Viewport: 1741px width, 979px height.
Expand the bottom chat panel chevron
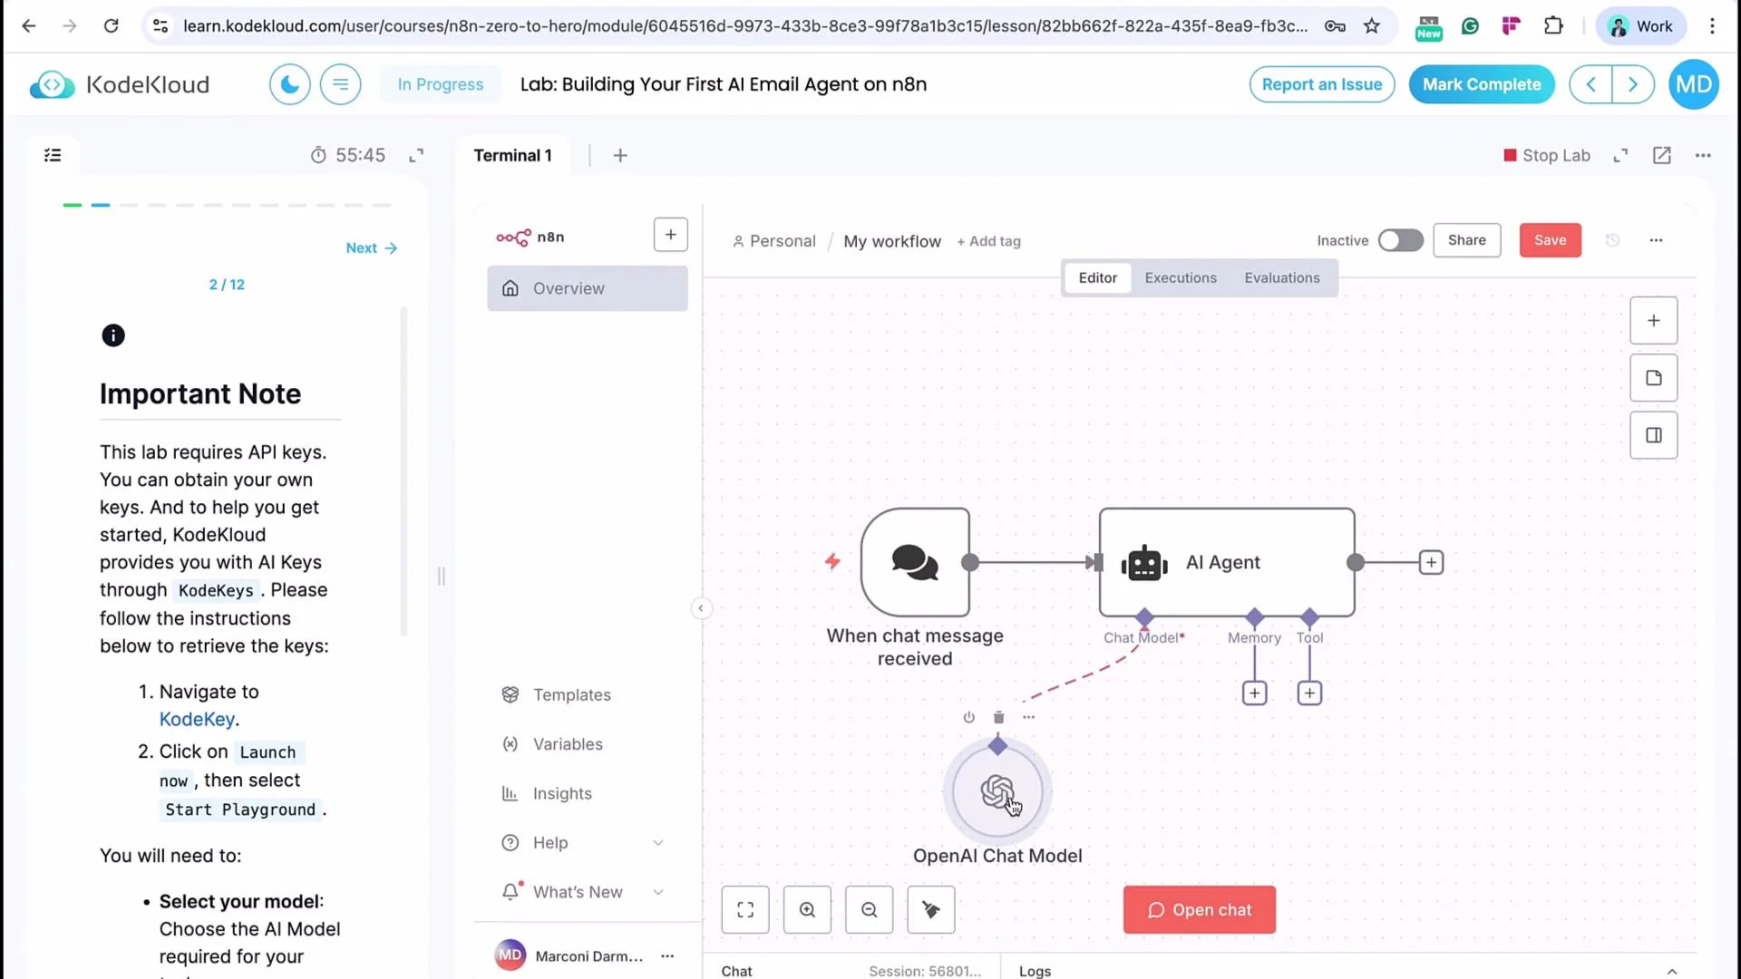(1671, 971)
